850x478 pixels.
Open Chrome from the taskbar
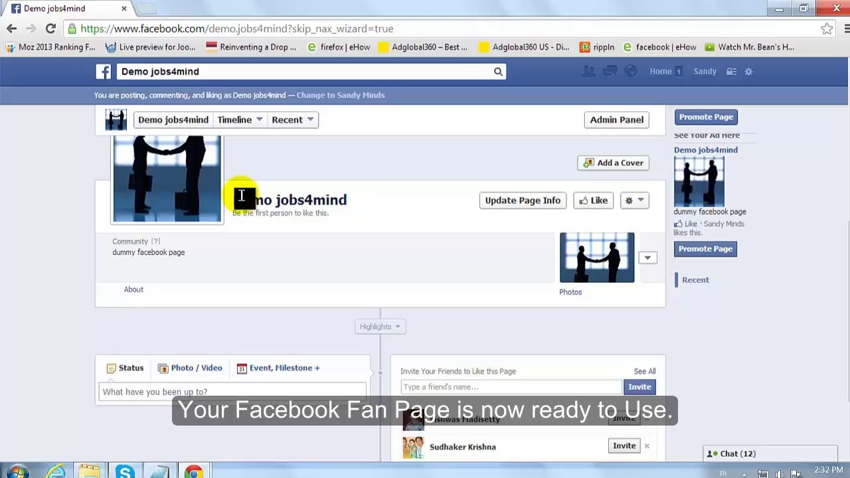(194, 471)
